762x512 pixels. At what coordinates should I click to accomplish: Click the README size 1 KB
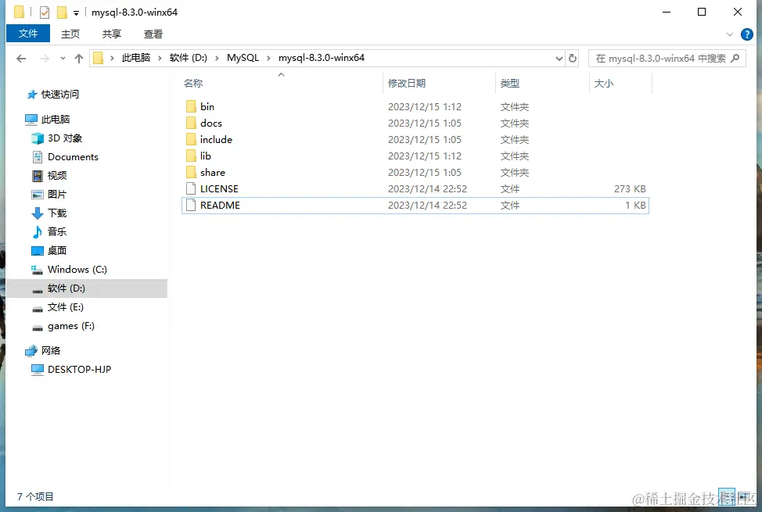(635, 206)
